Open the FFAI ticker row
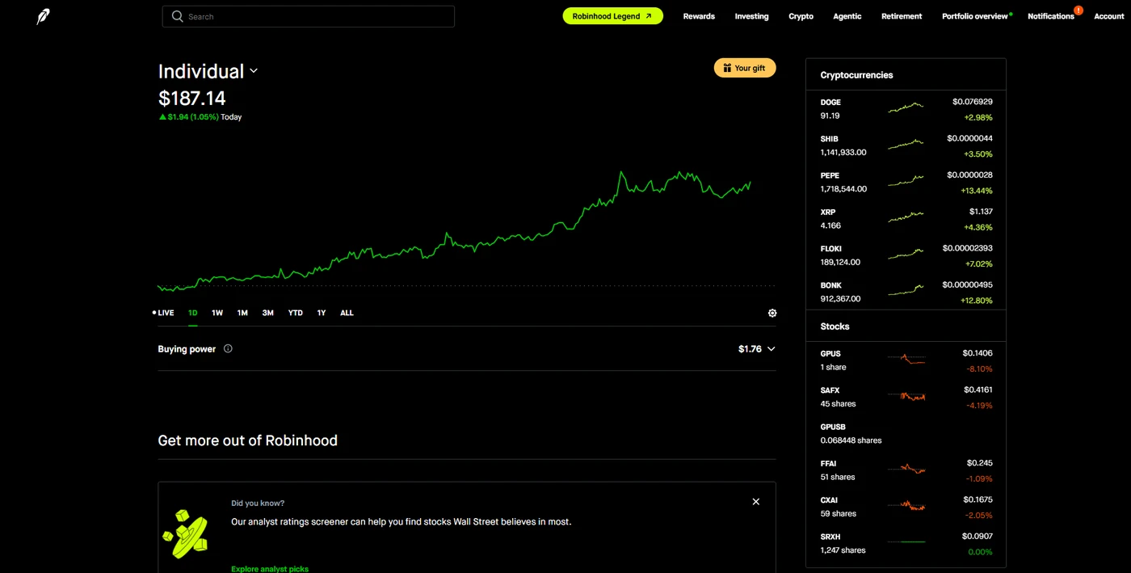The image size is (1131, 573). click(x=906, y=470)
